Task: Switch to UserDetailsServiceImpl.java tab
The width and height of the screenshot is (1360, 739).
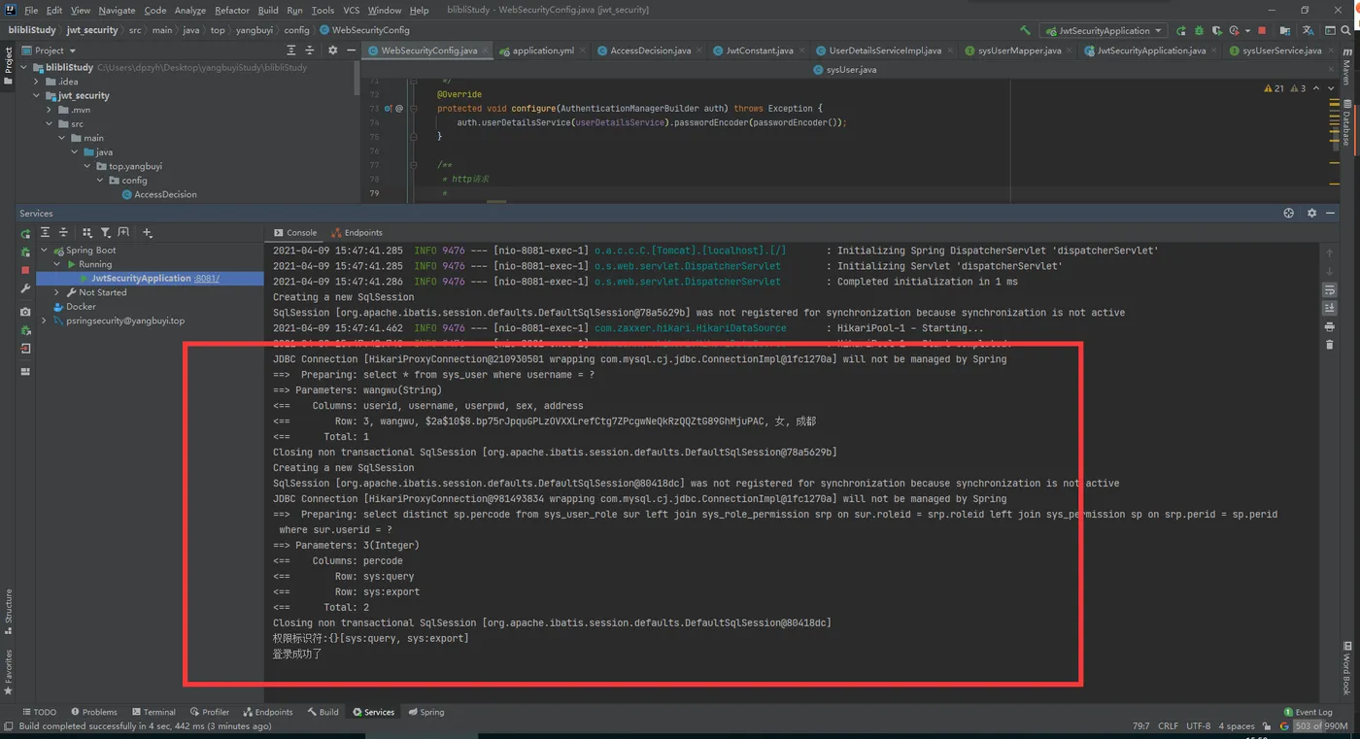Action: pos(884,50)
